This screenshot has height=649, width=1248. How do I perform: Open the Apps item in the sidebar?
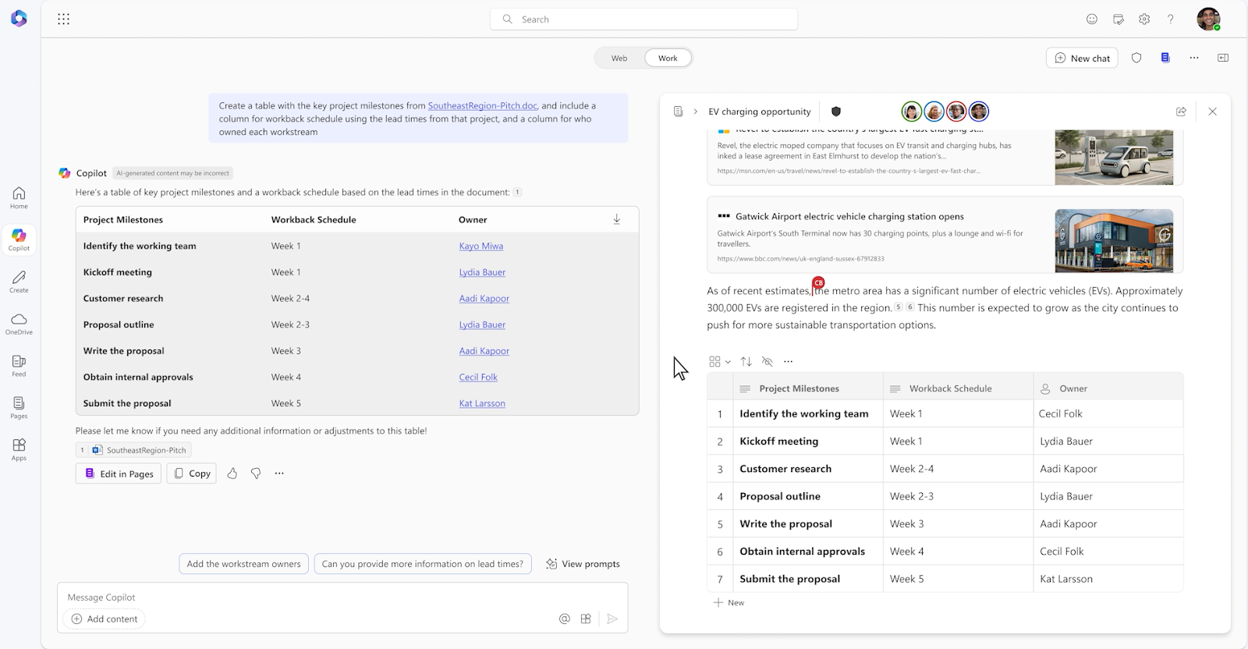[x=19, y=449]
